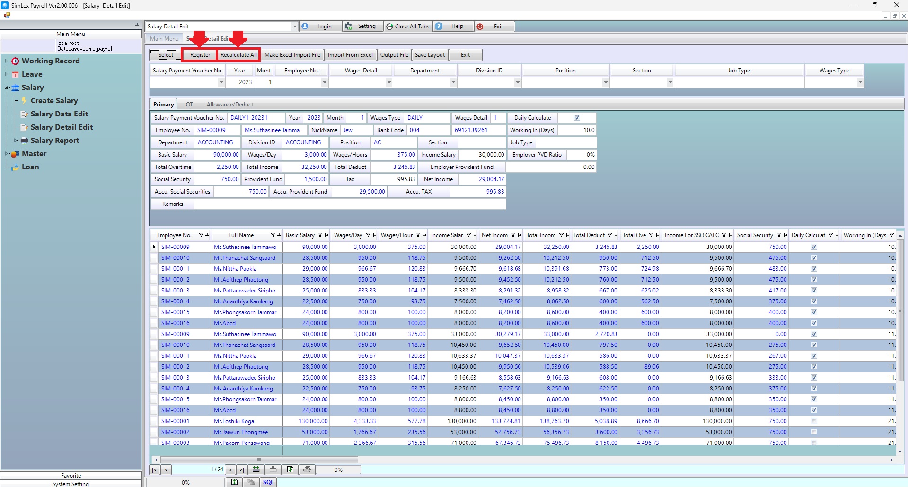Go to the next record
The height and width of the screenshot is (487, 908).
point(230,470)
